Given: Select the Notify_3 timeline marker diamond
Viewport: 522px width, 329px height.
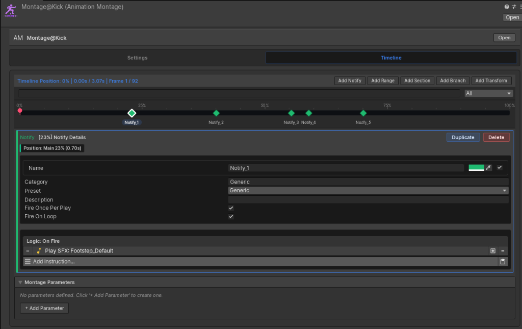Looking at the screenshot, I should (291, 113).
